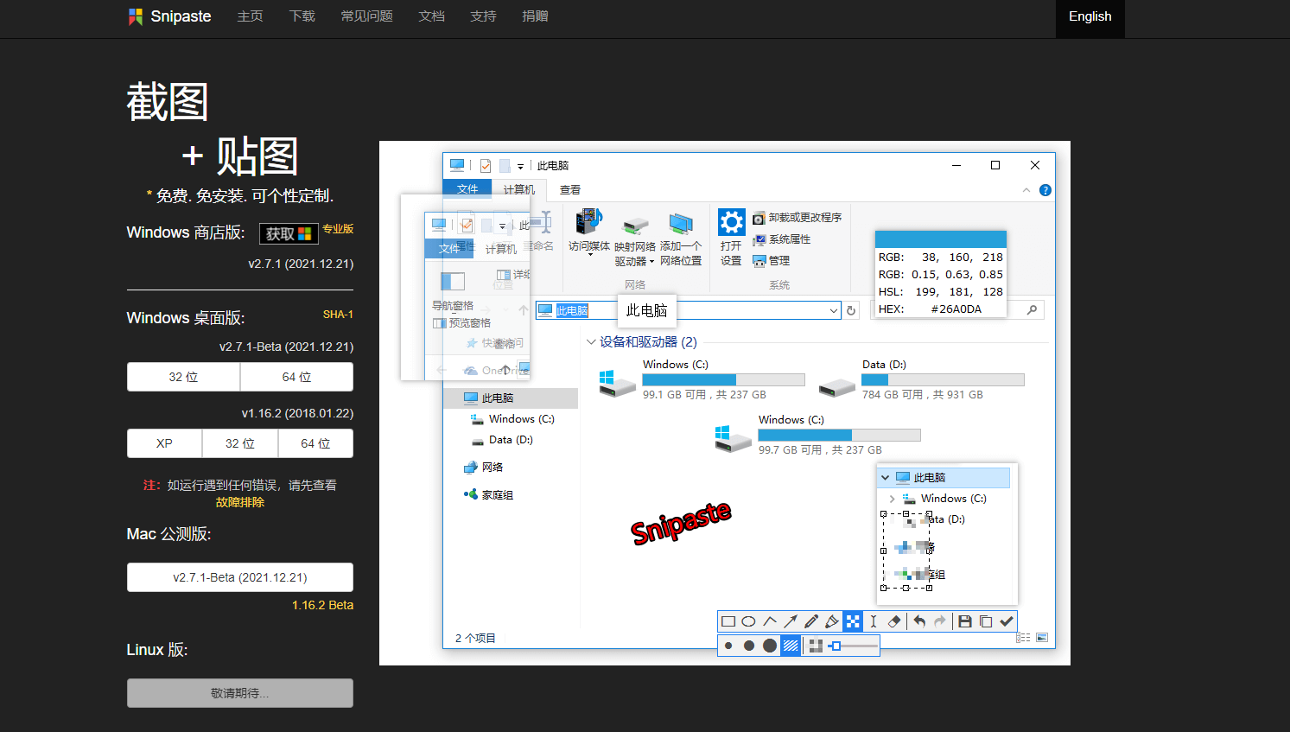Toggle 预览窗格 in the translucent pasted image
The image size is (1290, 732).
461,323
